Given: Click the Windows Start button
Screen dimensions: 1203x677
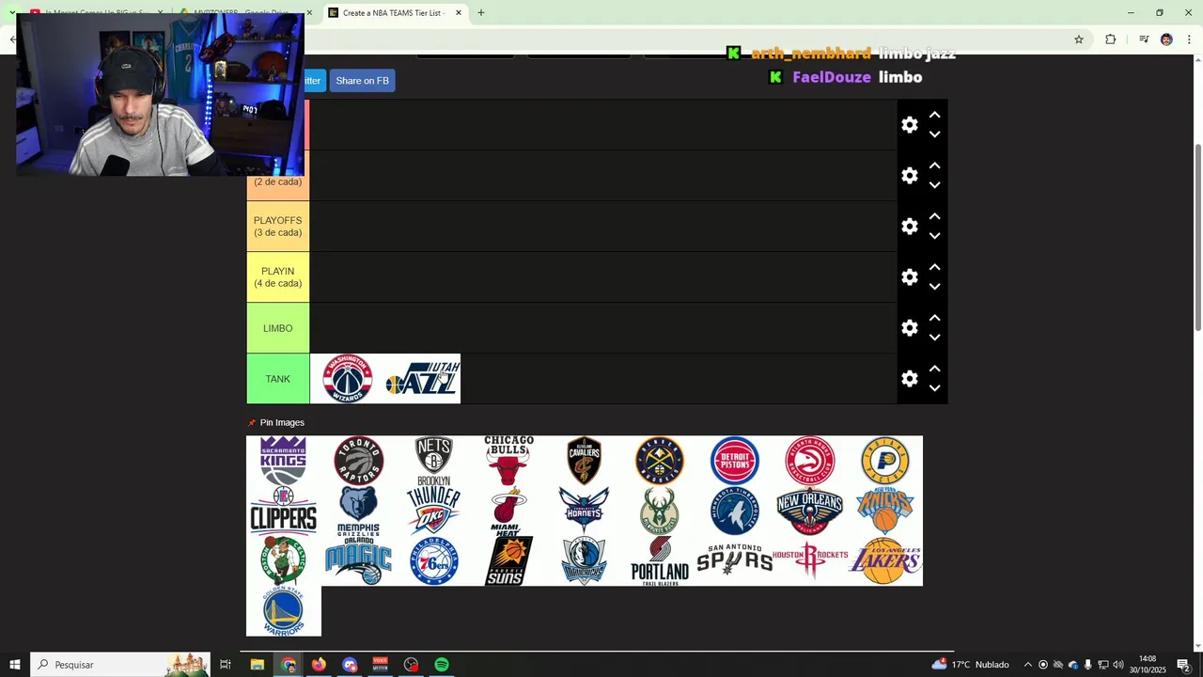Looking at the screenshot, I should [x=15, y=665].
